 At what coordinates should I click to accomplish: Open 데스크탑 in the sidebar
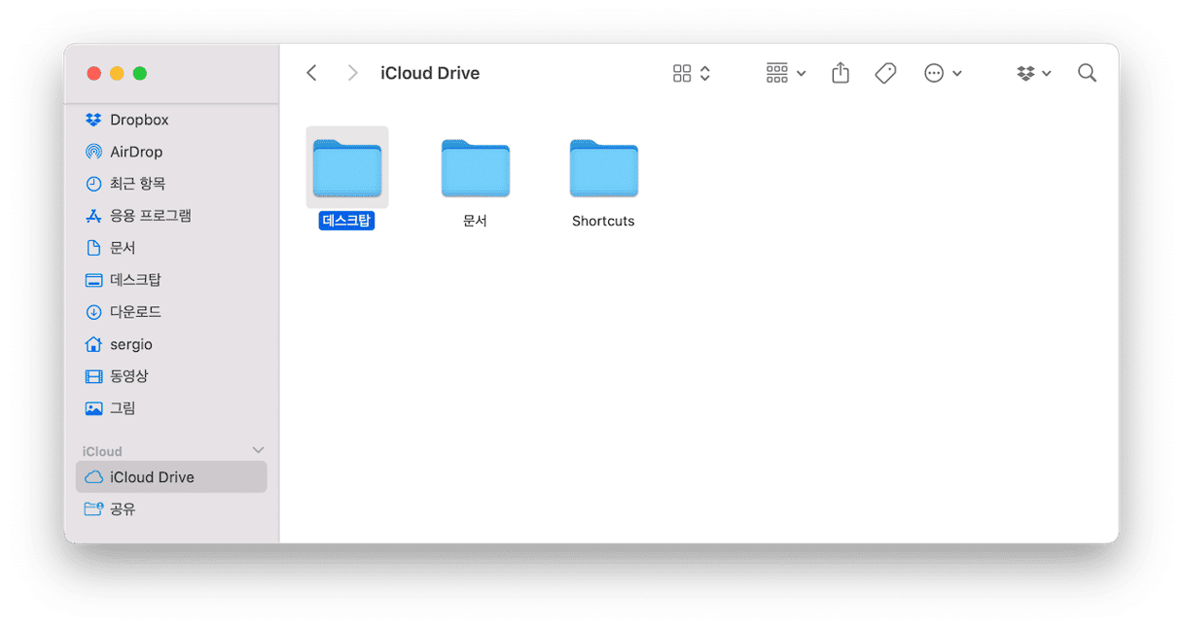[x=171, y=280]
